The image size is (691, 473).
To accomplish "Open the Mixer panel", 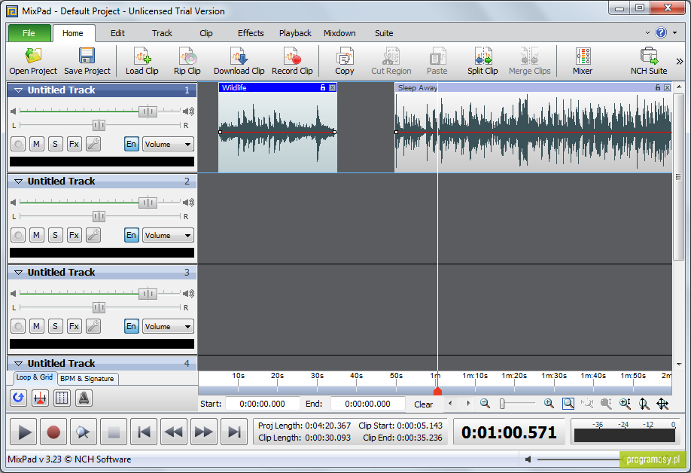I will [583, 61].
